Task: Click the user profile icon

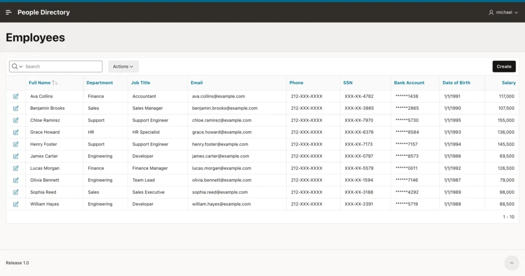Action: 491,12
